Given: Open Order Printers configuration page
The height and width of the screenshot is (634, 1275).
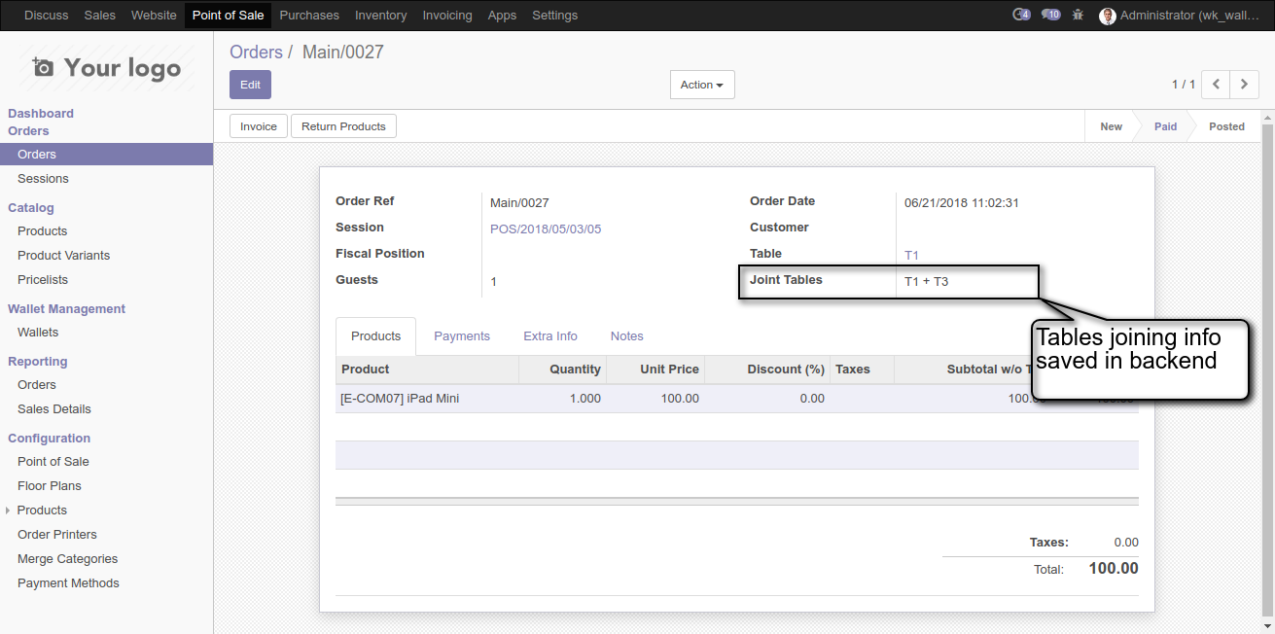Looking at the screenshot, I should [x=56, y=534].
